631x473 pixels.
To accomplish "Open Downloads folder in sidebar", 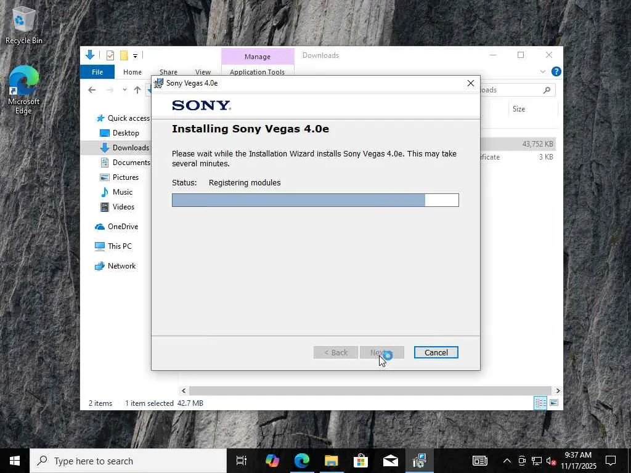I will coord(124,148).
